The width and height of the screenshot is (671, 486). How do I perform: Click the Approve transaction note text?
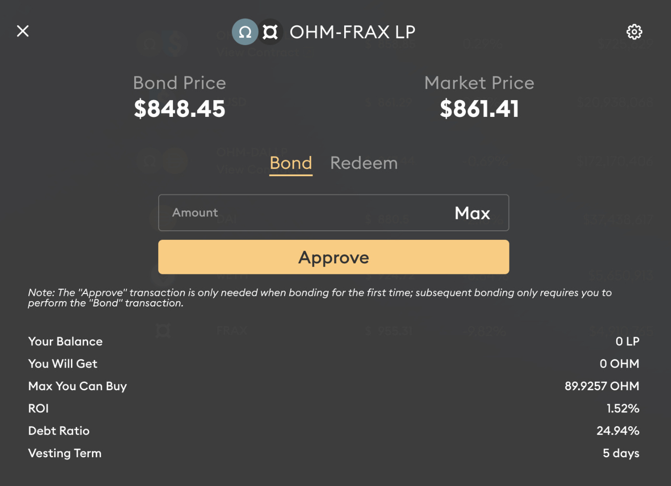[320, 298]
